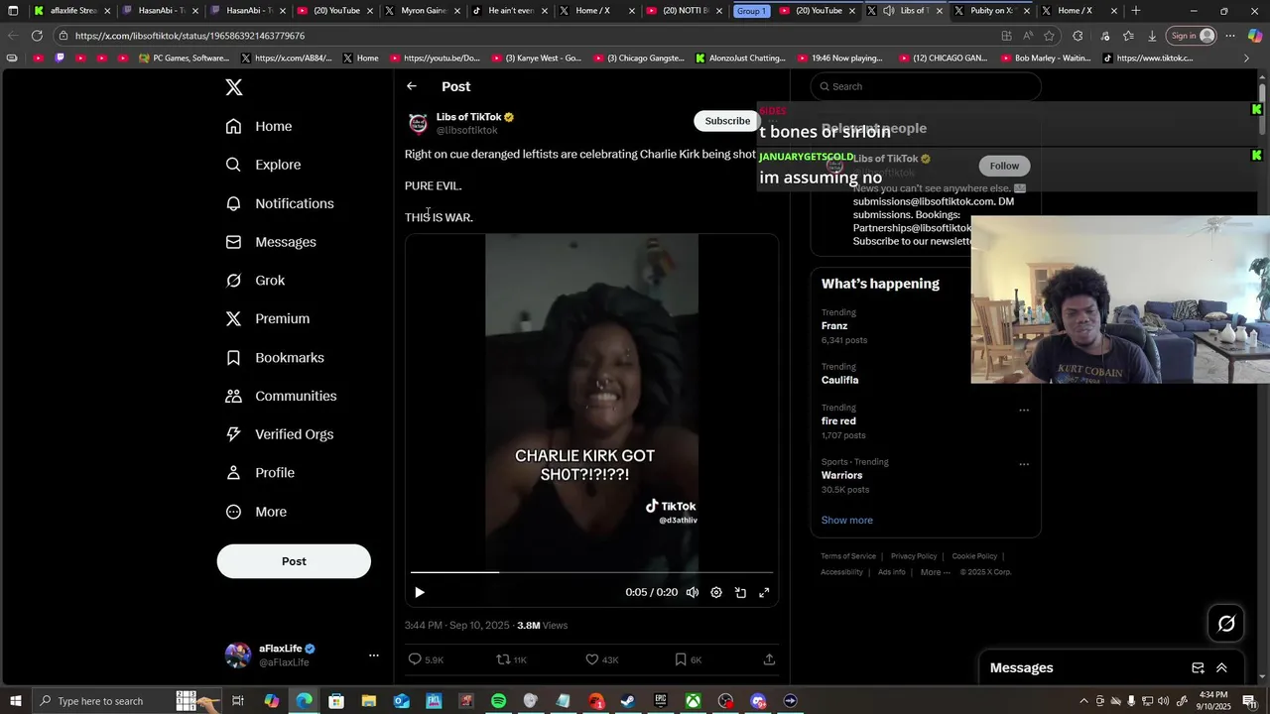Click the @libsoftiktok handle on the post
Image resolution: width=1270 pixels, height=714 pixels.
(467, 131)
